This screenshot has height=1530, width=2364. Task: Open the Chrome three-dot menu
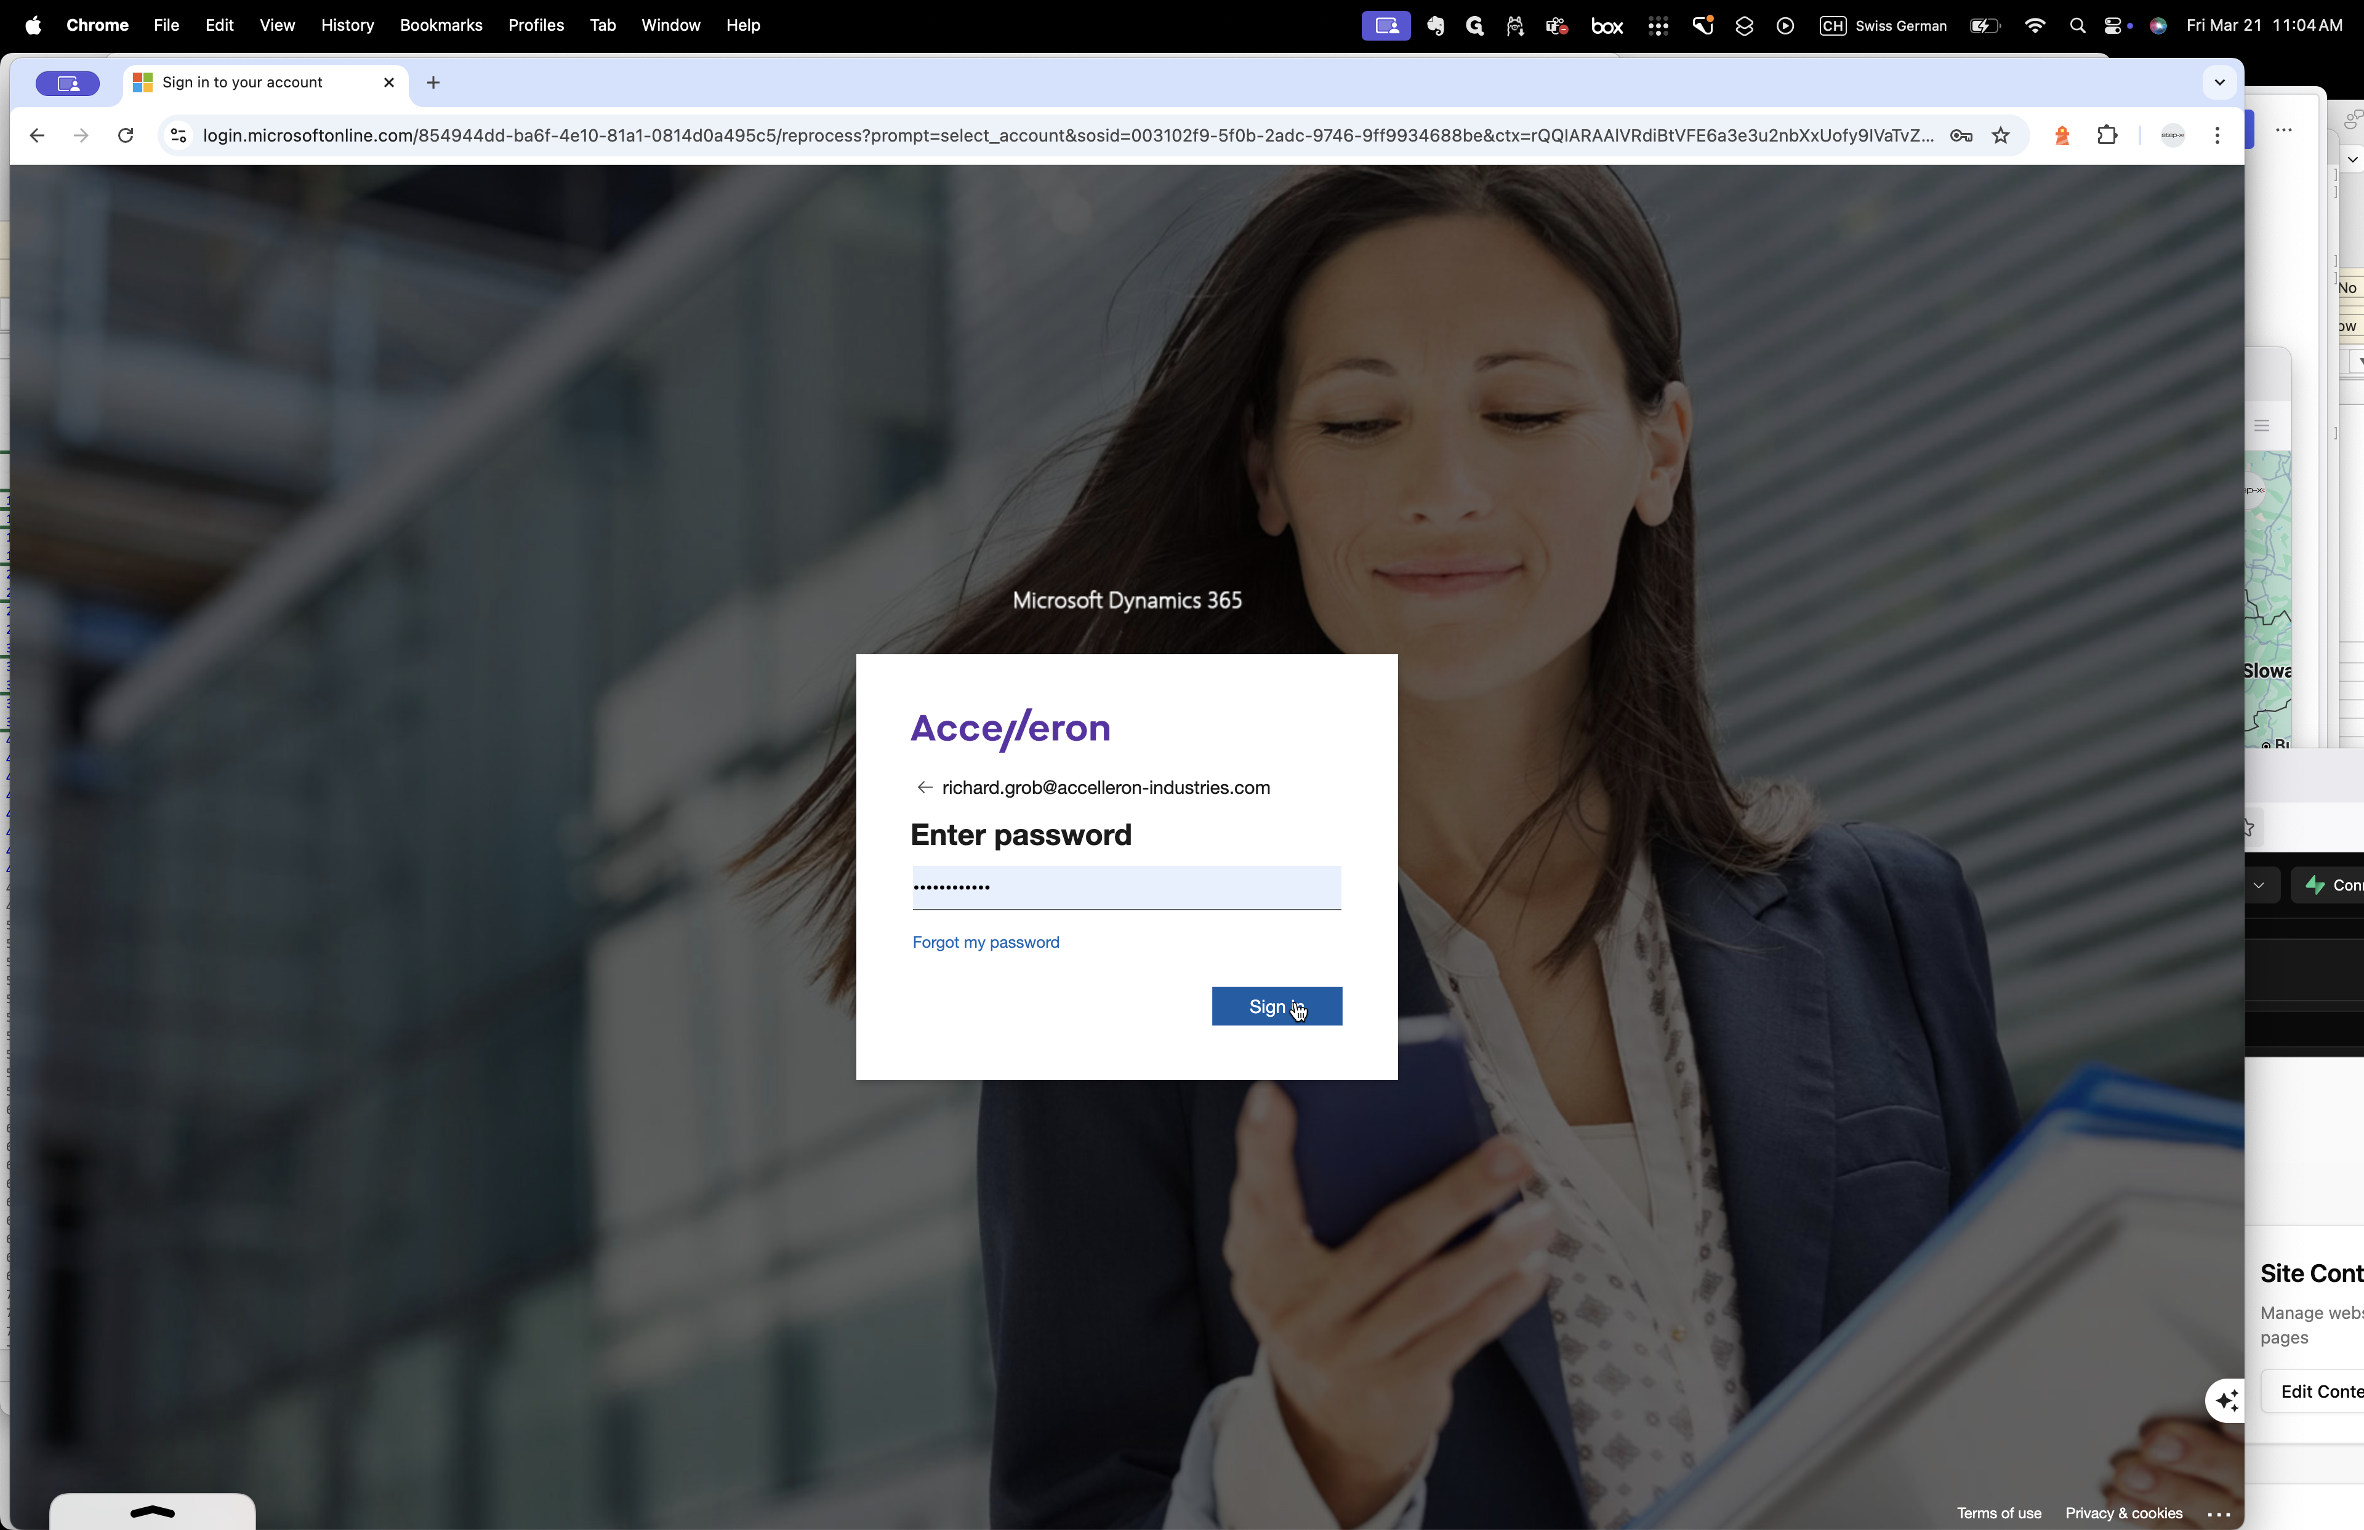click(2217, 135)
